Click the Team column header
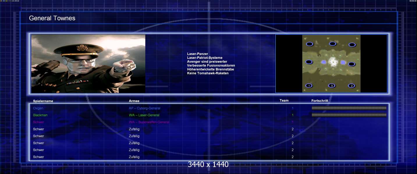Viewport: 417px width, 174px height. point(284,101)
